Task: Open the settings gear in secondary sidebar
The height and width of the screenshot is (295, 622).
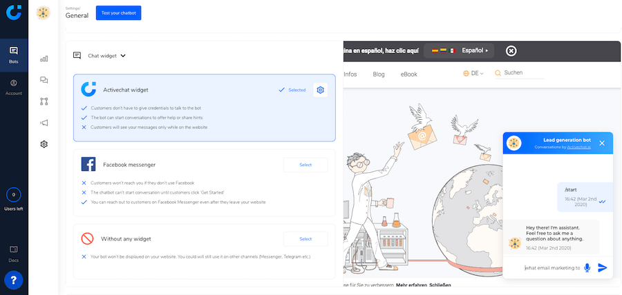Action: [44, 144]
